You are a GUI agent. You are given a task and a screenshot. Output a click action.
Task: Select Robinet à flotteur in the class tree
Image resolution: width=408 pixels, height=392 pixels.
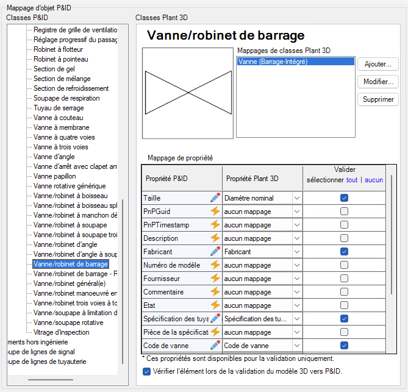(x=59, y=49)
